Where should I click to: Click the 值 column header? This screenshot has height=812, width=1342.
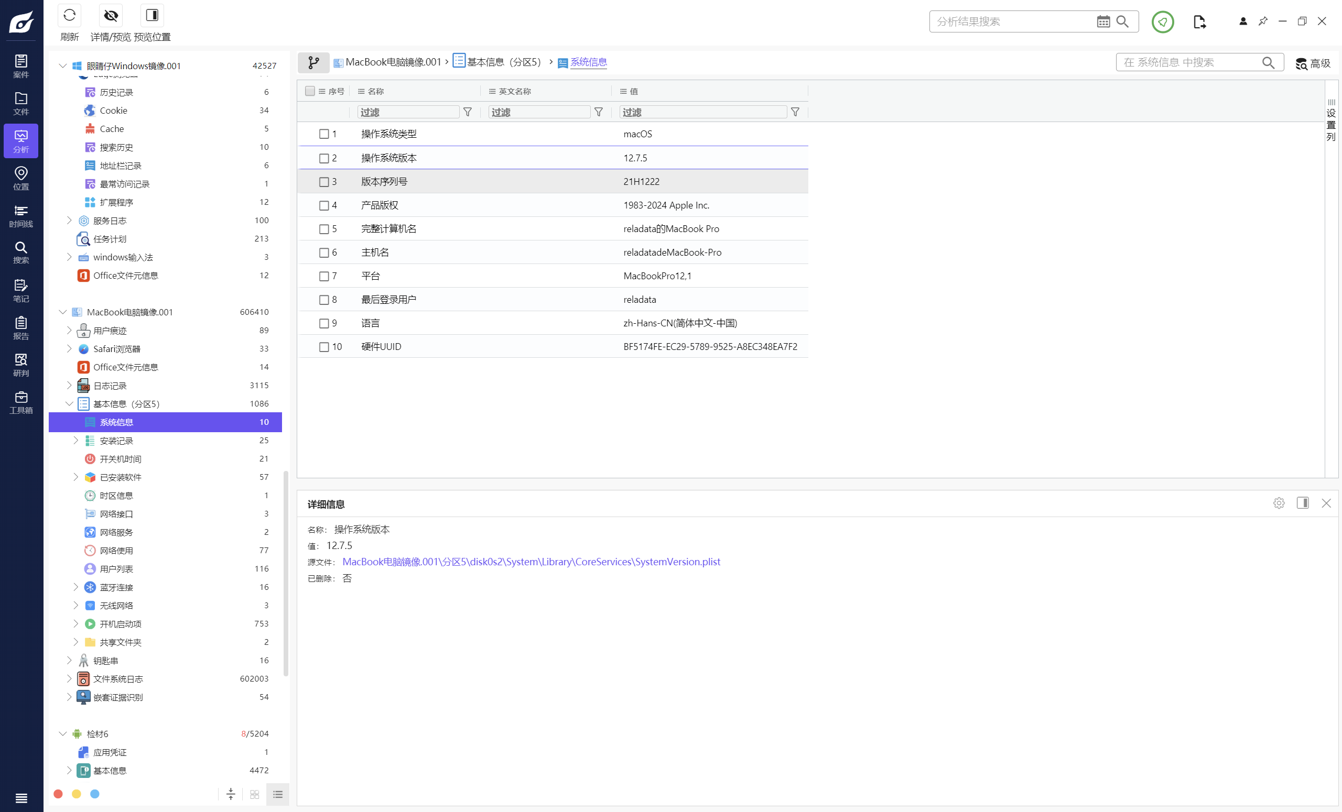[633, 92]
